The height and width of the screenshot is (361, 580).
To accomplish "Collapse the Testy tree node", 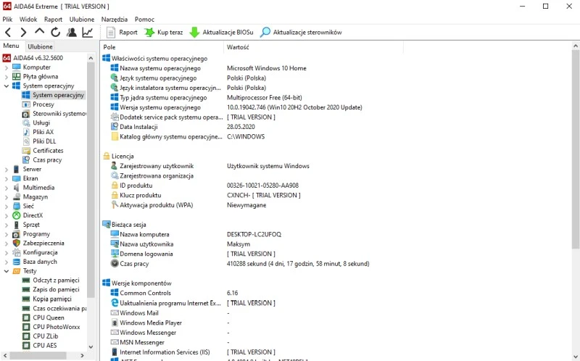I will pyautogui.click(x=7, y=271).
